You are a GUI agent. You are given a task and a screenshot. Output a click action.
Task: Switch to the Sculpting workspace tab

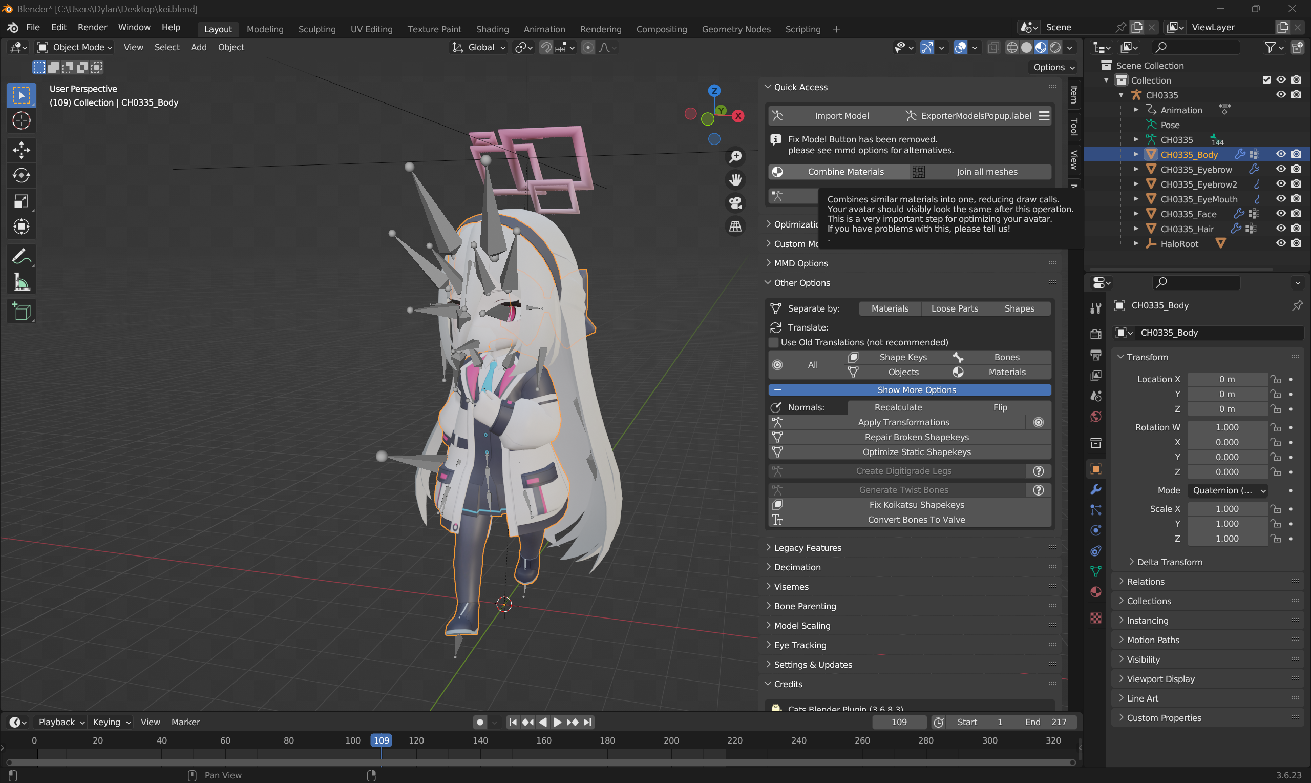point(317,29)
